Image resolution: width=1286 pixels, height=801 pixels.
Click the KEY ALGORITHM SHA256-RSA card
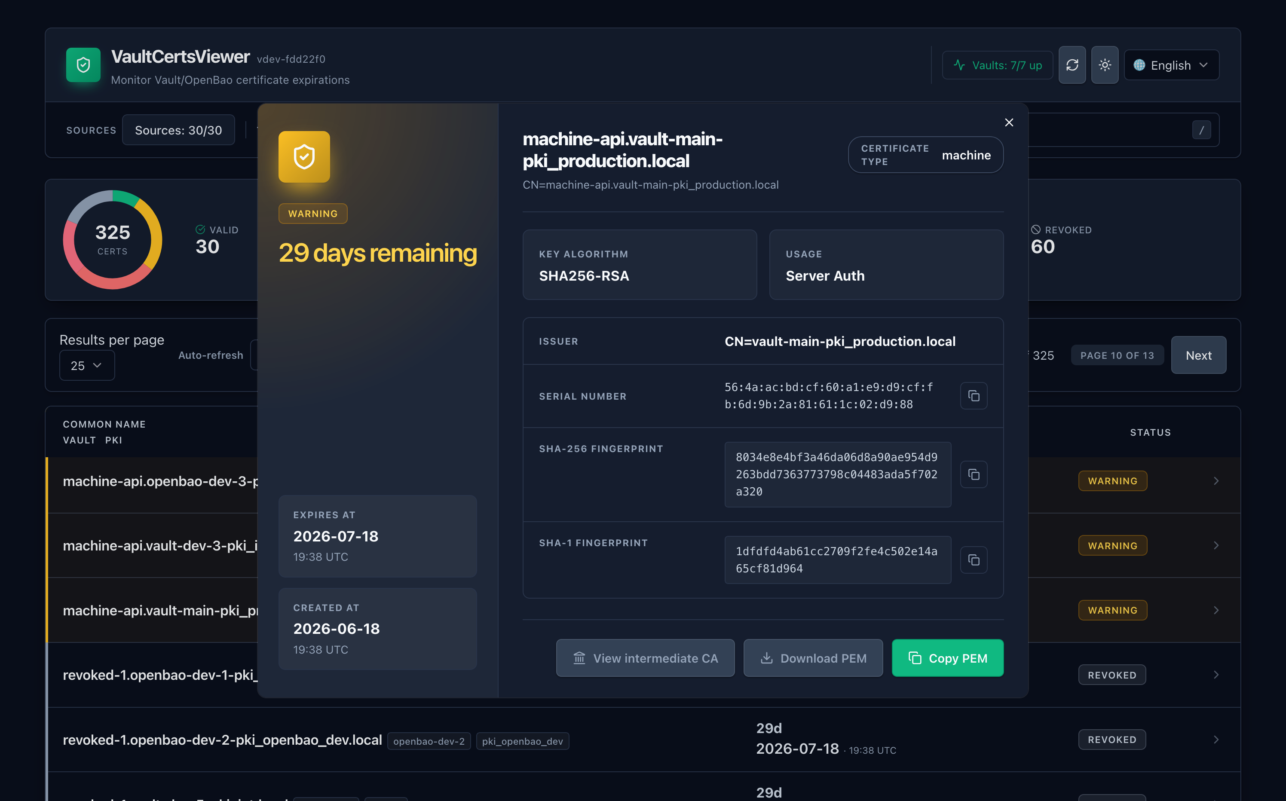[639, 264]
